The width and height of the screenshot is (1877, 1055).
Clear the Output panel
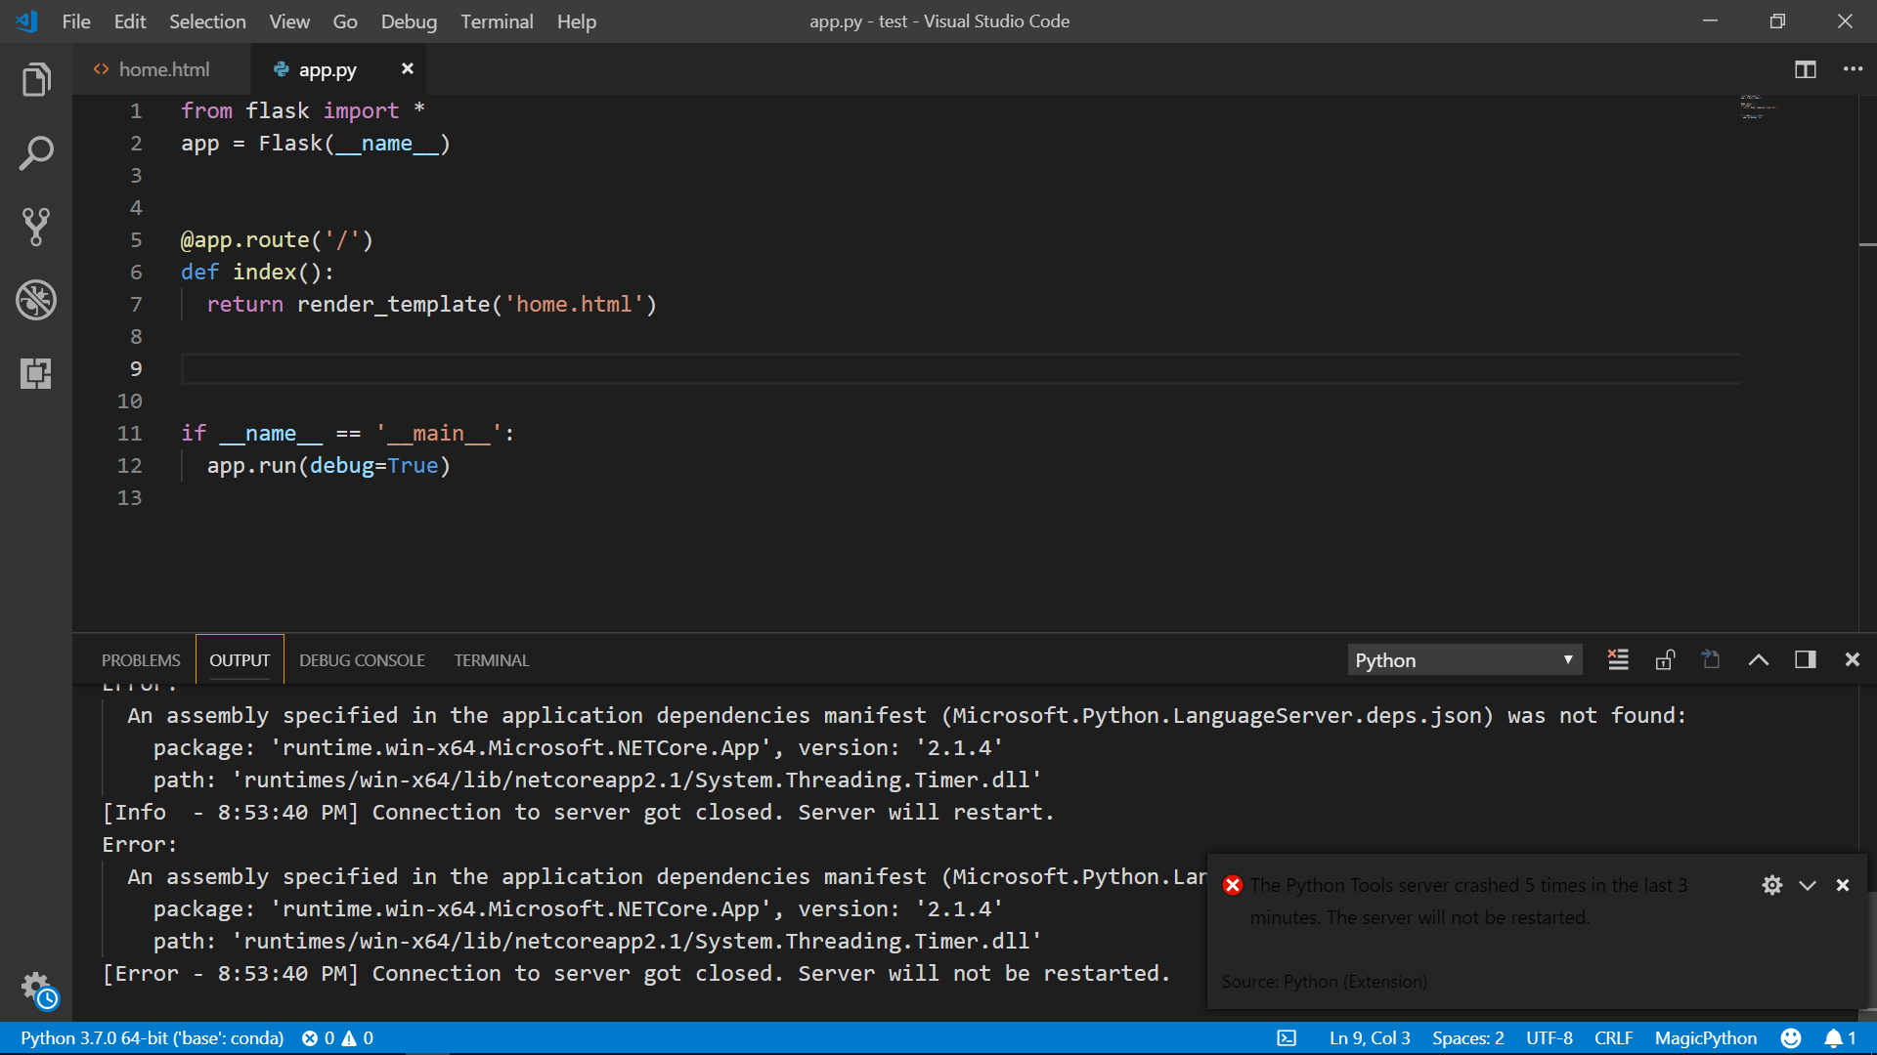point(1618,659)
